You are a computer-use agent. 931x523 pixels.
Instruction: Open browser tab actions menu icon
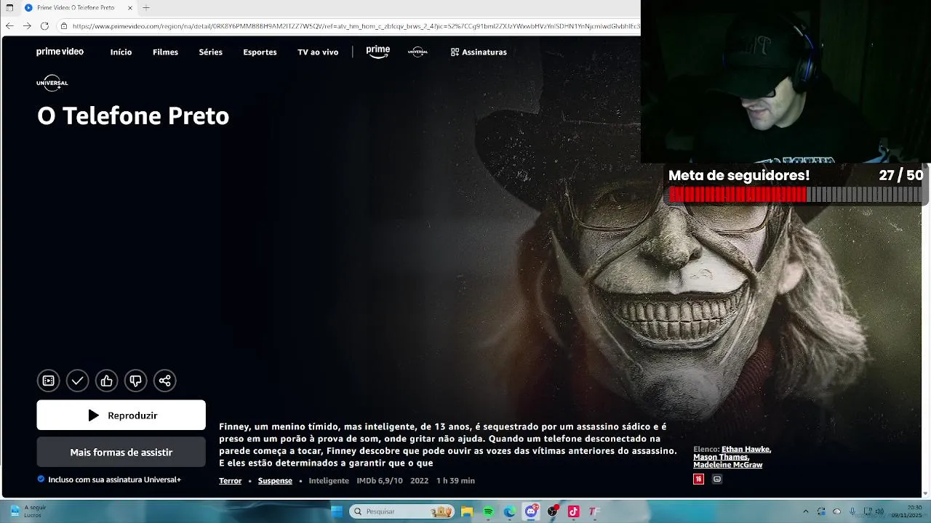9,8
